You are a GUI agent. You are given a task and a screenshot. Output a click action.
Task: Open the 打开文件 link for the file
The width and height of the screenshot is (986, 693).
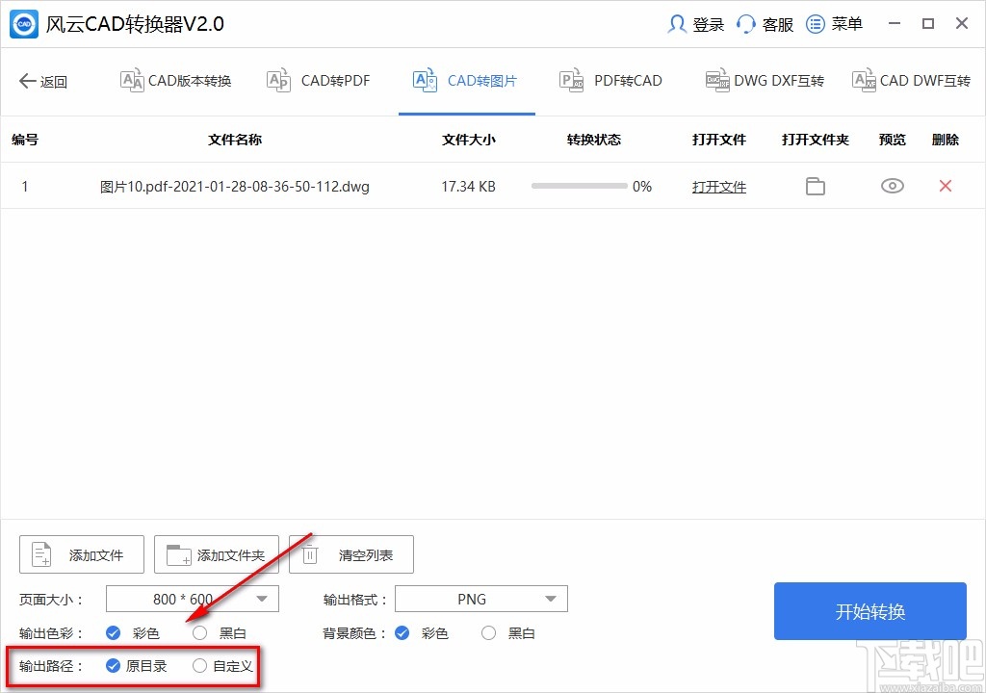point(718,186)
